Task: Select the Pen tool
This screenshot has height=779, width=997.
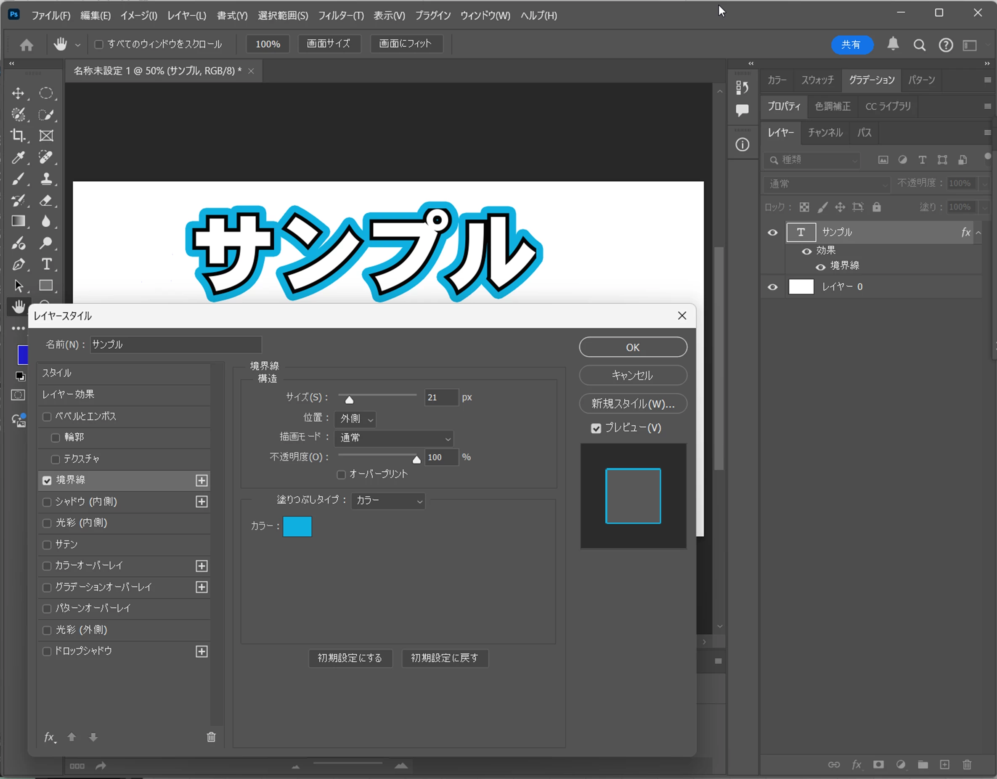Action: [18, 264]
